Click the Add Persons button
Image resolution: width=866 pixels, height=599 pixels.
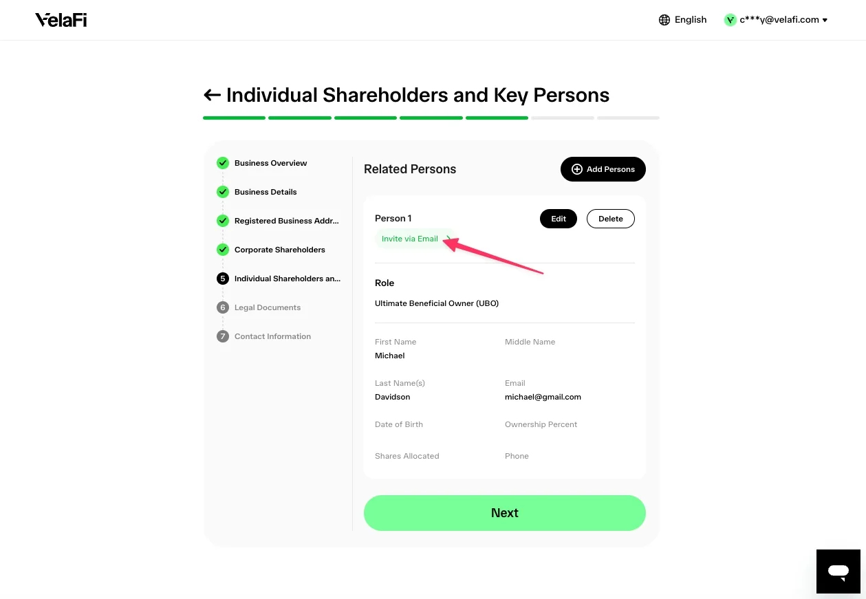coord(603,169)
